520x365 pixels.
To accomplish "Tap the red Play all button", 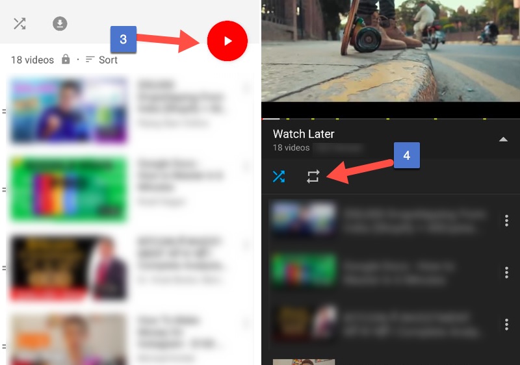I will tap(227, 41).
